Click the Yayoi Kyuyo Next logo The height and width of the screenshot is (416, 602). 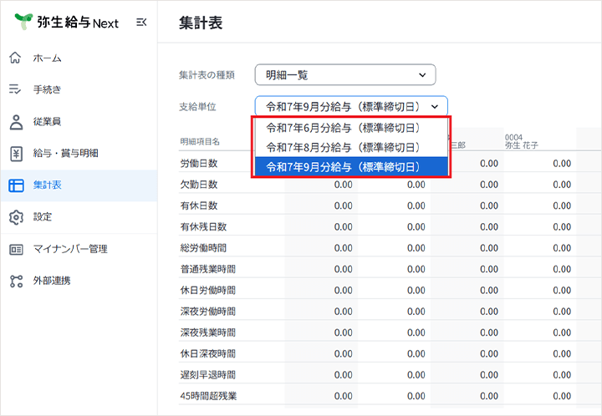pyautogui.click(x=67, y=23)
